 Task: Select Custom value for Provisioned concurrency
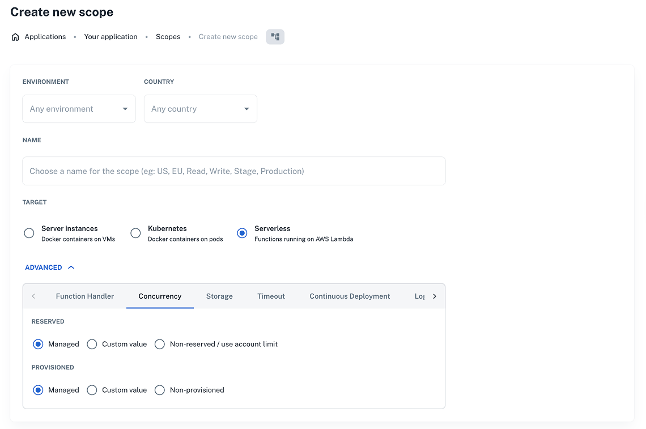pos(92,390)
